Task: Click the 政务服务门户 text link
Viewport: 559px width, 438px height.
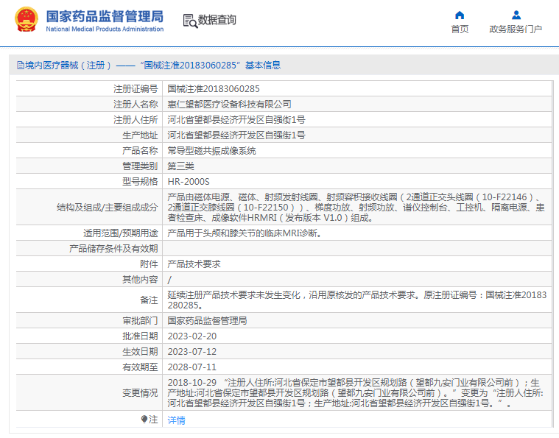Action: point(516,29)
